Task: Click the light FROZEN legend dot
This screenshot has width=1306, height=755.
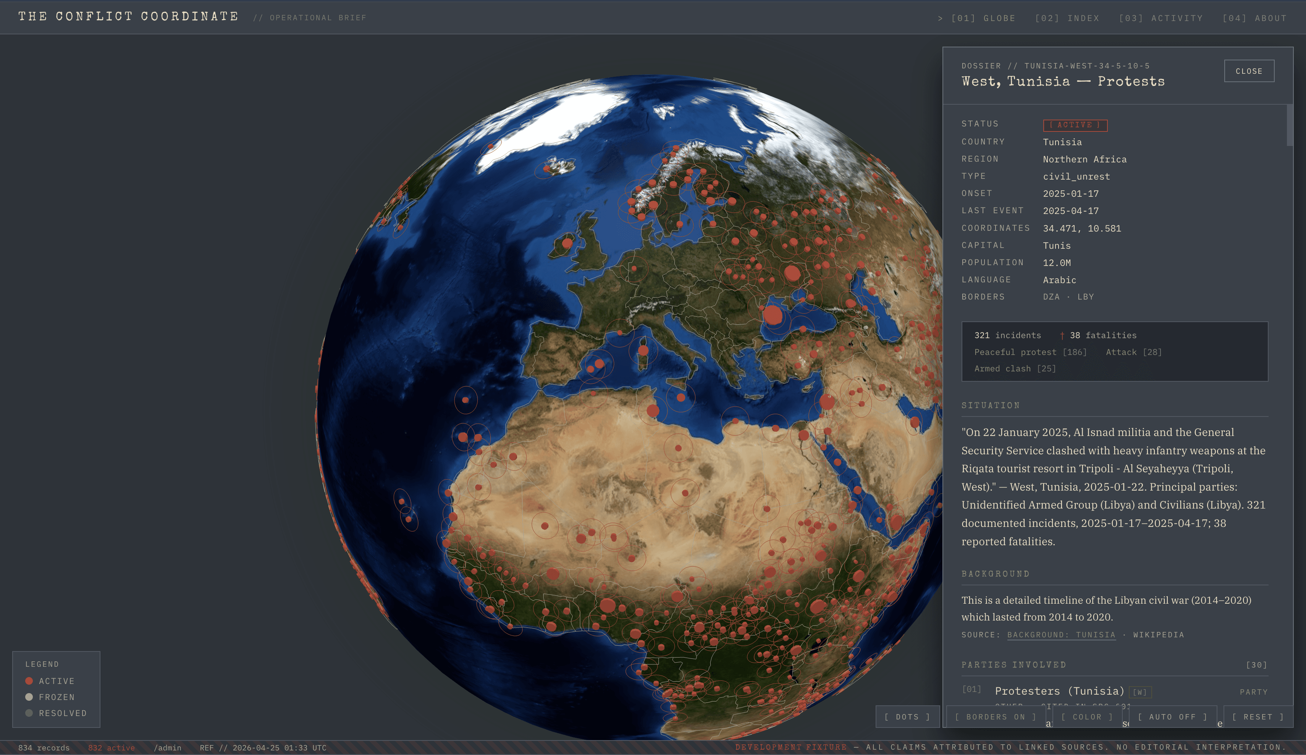Action: [x=29, y=697]
